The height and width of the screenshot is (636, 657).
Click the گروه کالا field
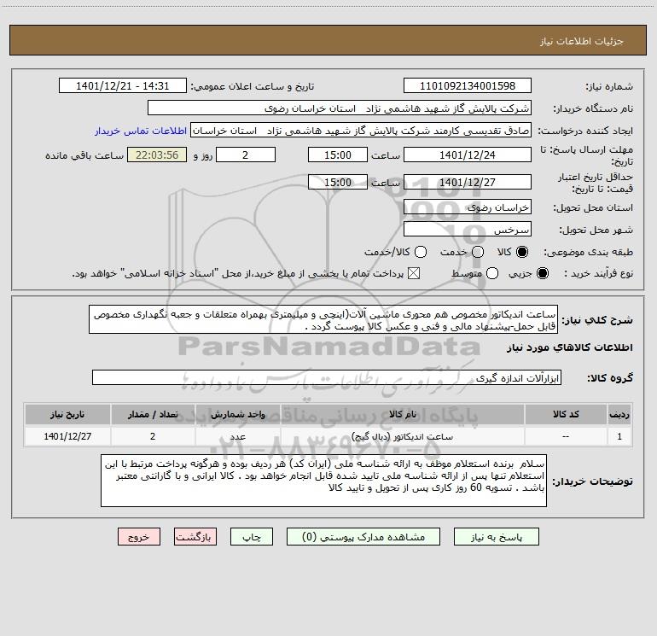tap(327, 377)
